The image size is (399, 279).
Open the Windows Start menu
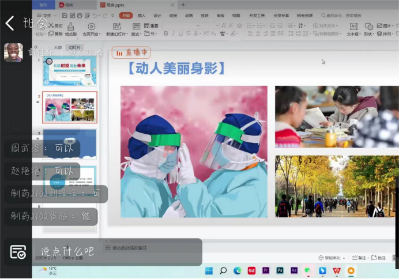[209, 270]
